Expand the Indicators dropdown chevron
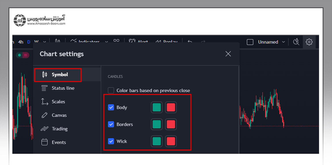 [x=106, y=42]
